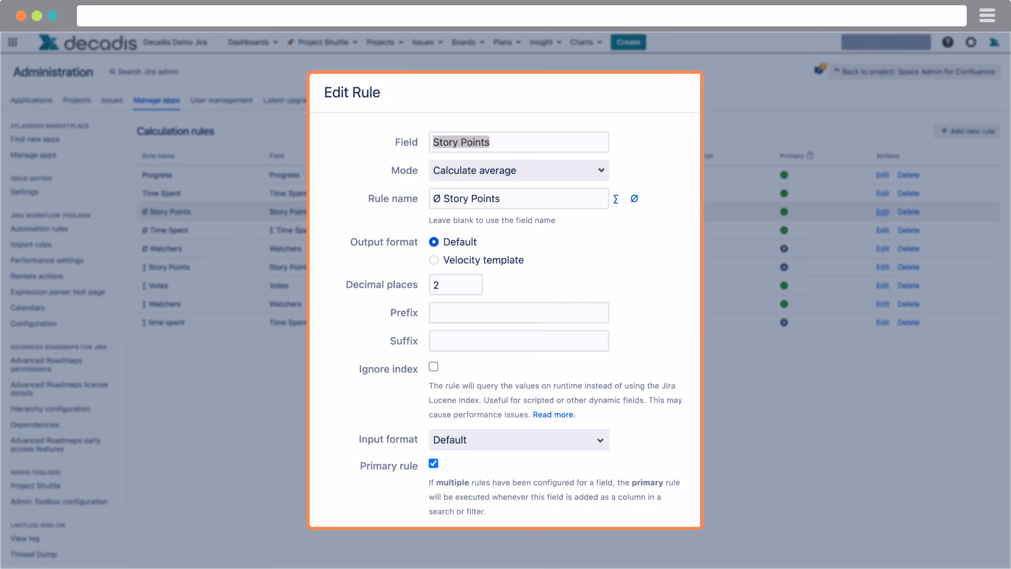1011x569 pixels.
Task: Click into the Suffix field
Action: [519, 341]
